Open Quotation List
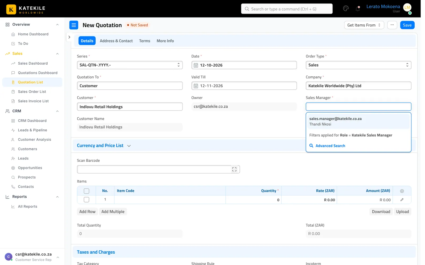The height and width of the screenshot is (265, 425). tap(32, 82)
